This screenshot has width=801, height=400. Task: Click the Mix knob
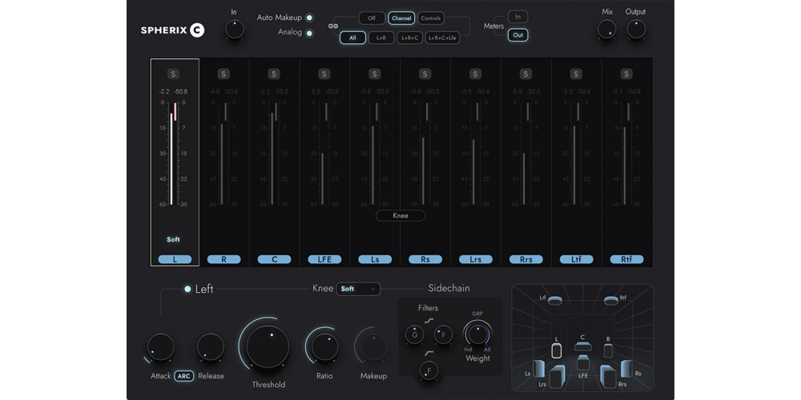(607, 29)
